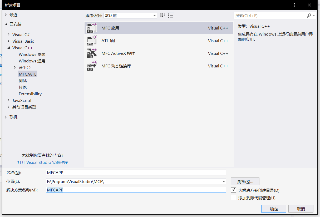Click the 取消 button

point(301,209)
